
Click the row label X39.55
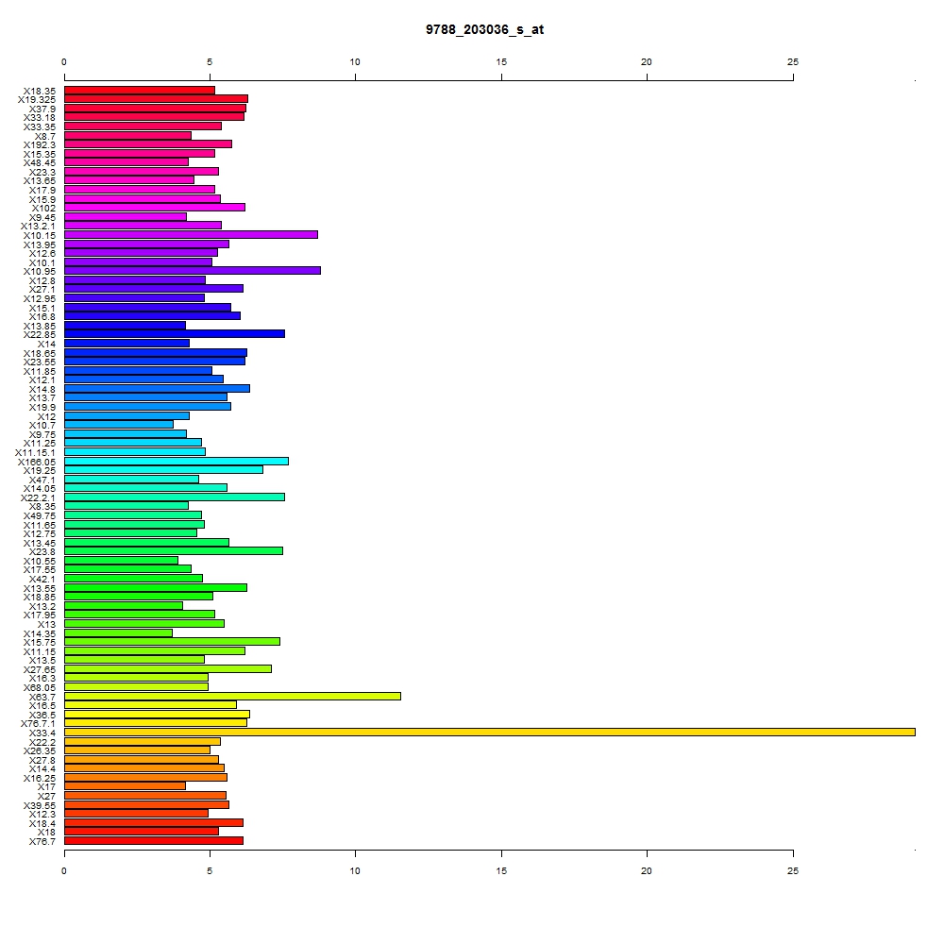[x=40, y=805]
